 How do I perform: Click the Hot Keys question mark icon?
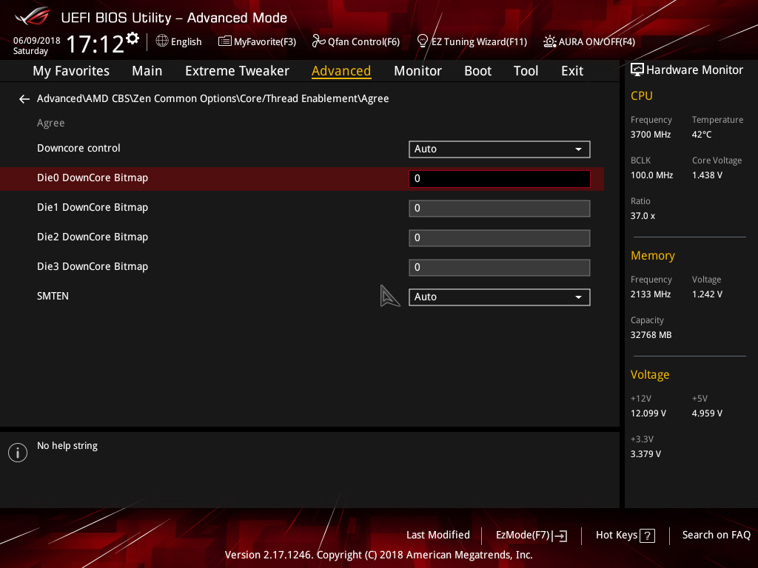(647, 535)
